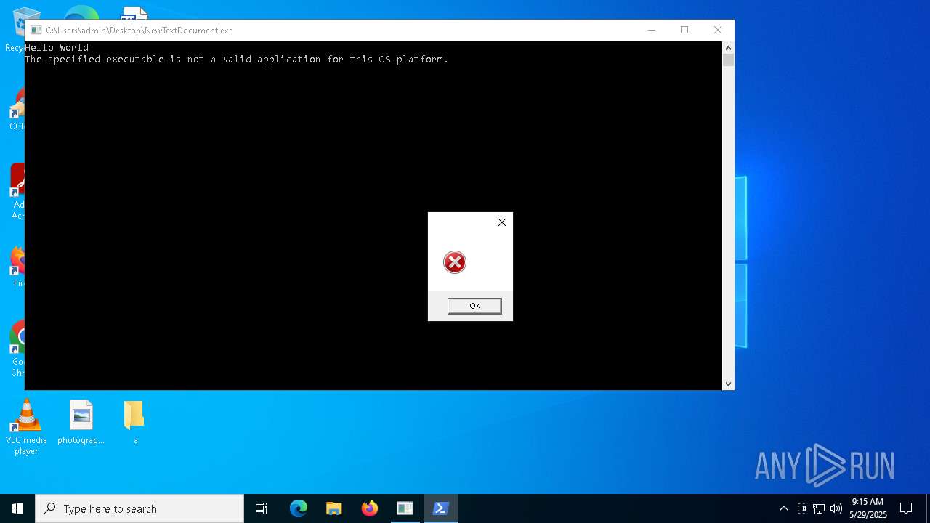The image size is (930, 523).
Task: Click the Type here to search box
Action: [x=139, y=508]
